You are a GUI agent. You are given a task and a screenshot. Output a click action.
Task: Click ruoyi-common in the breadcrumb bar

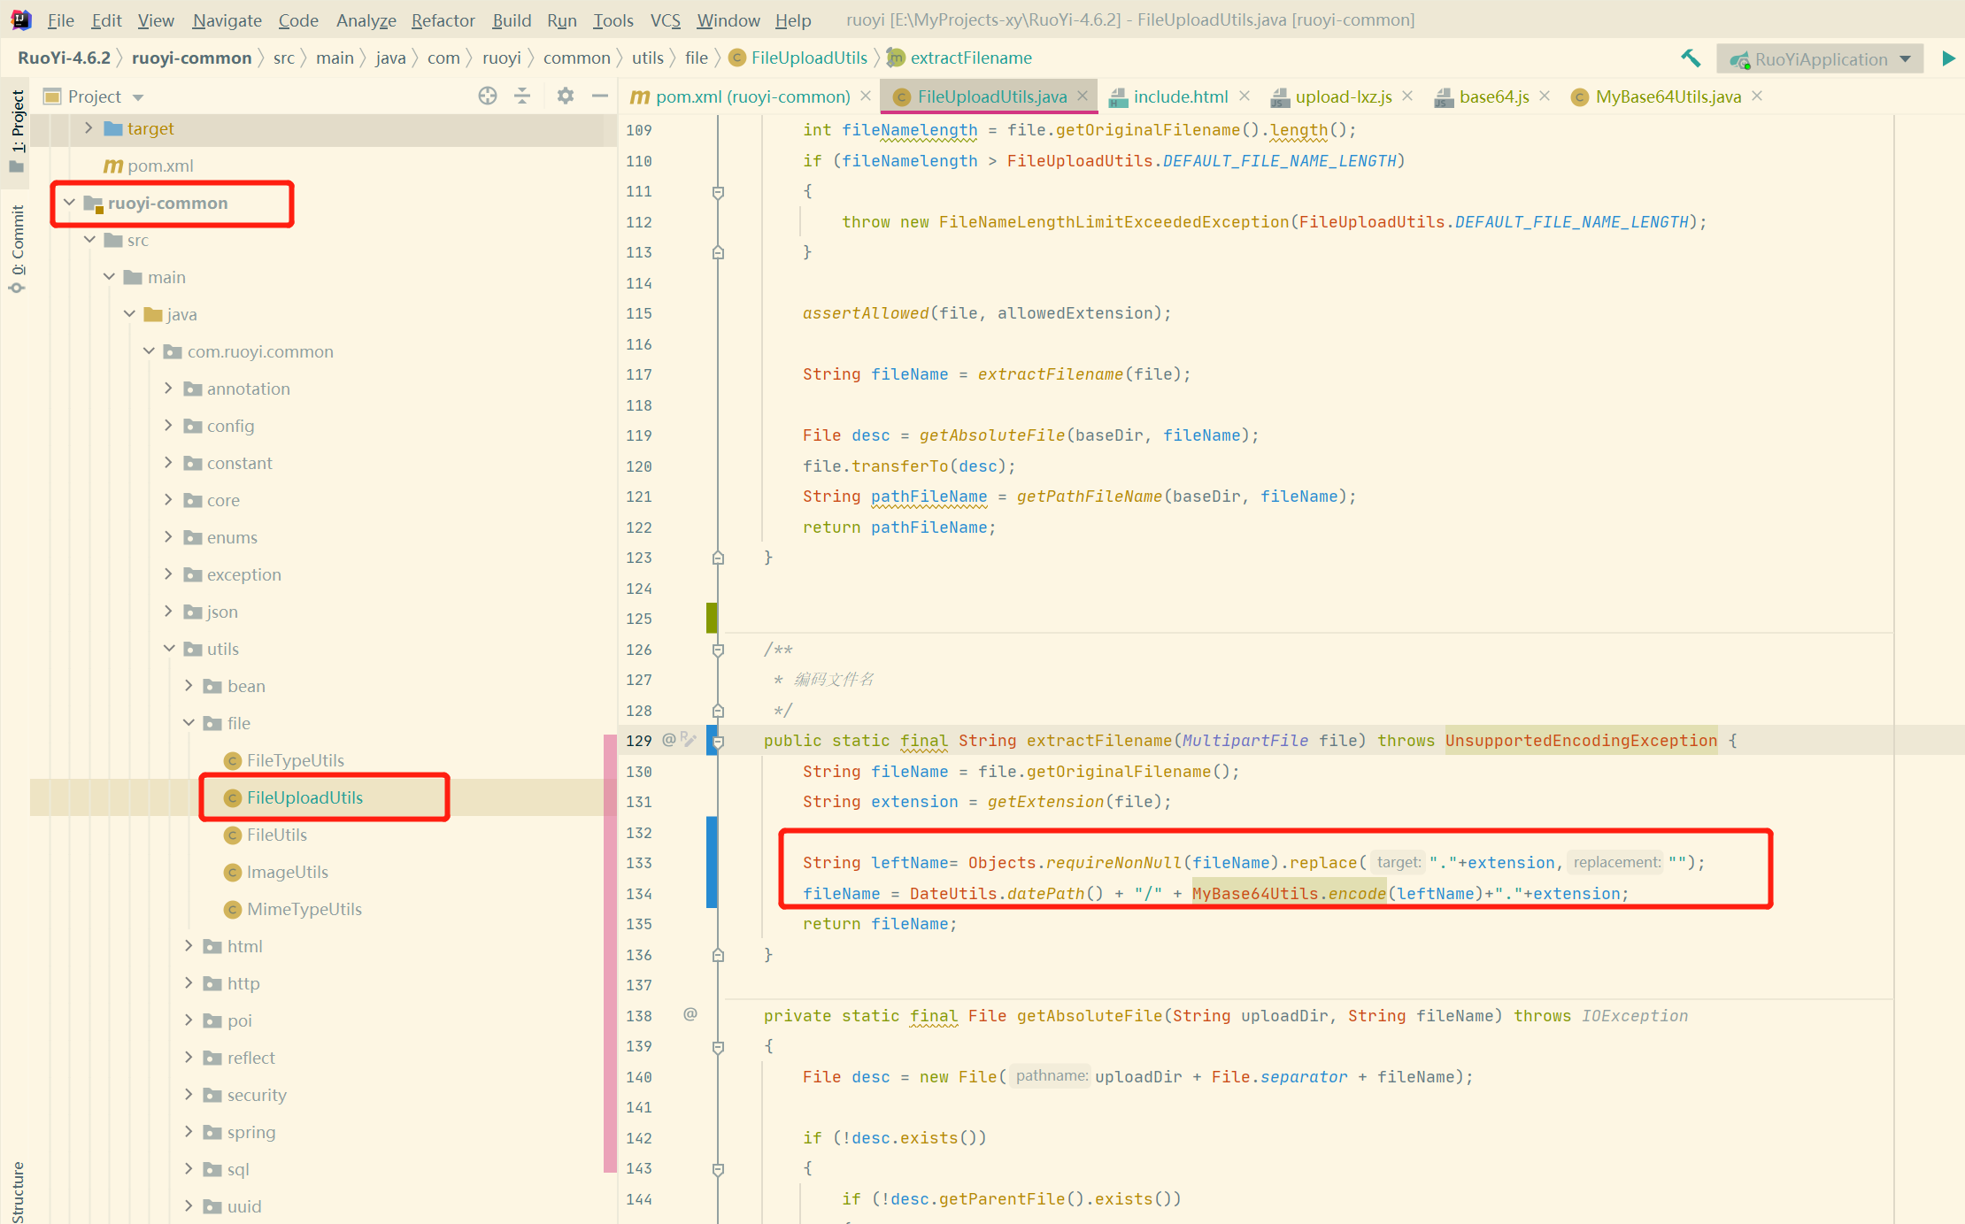(x=191, y=58)
